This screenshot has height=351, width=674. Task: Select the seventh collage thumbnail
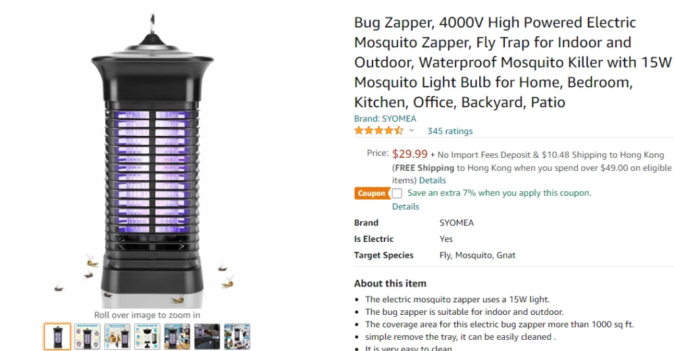(237, 337)
